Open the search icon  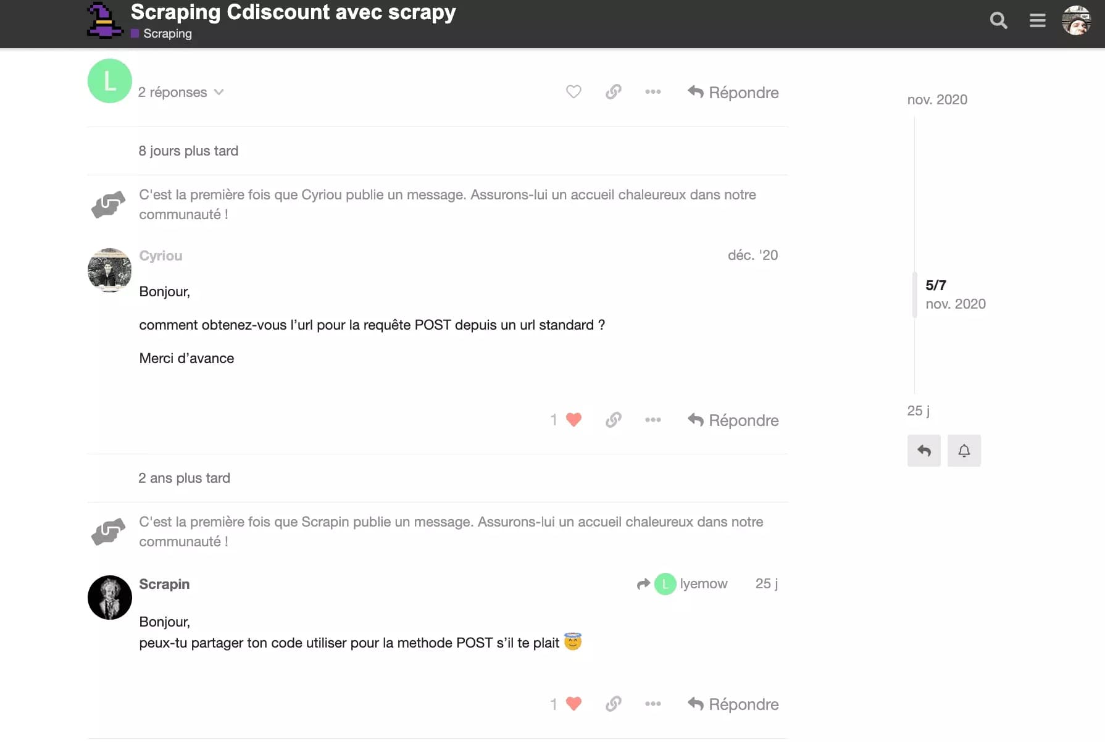click(998, 20)
